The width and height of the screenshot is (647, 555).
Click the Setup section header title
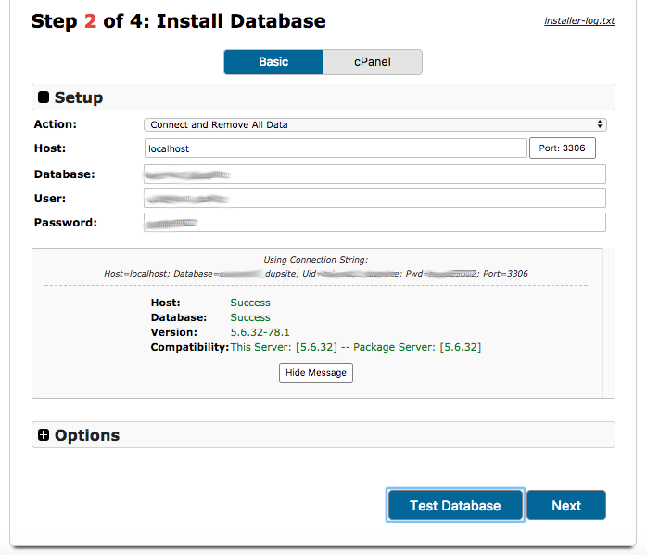click(79, 97)
